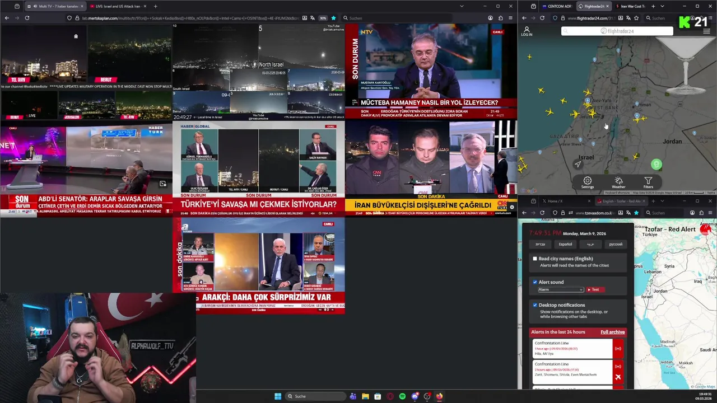Click the Confrontation Line Hila, Mi'ilya alert
This screenshot has width=717, height=403.
[572, 349]
